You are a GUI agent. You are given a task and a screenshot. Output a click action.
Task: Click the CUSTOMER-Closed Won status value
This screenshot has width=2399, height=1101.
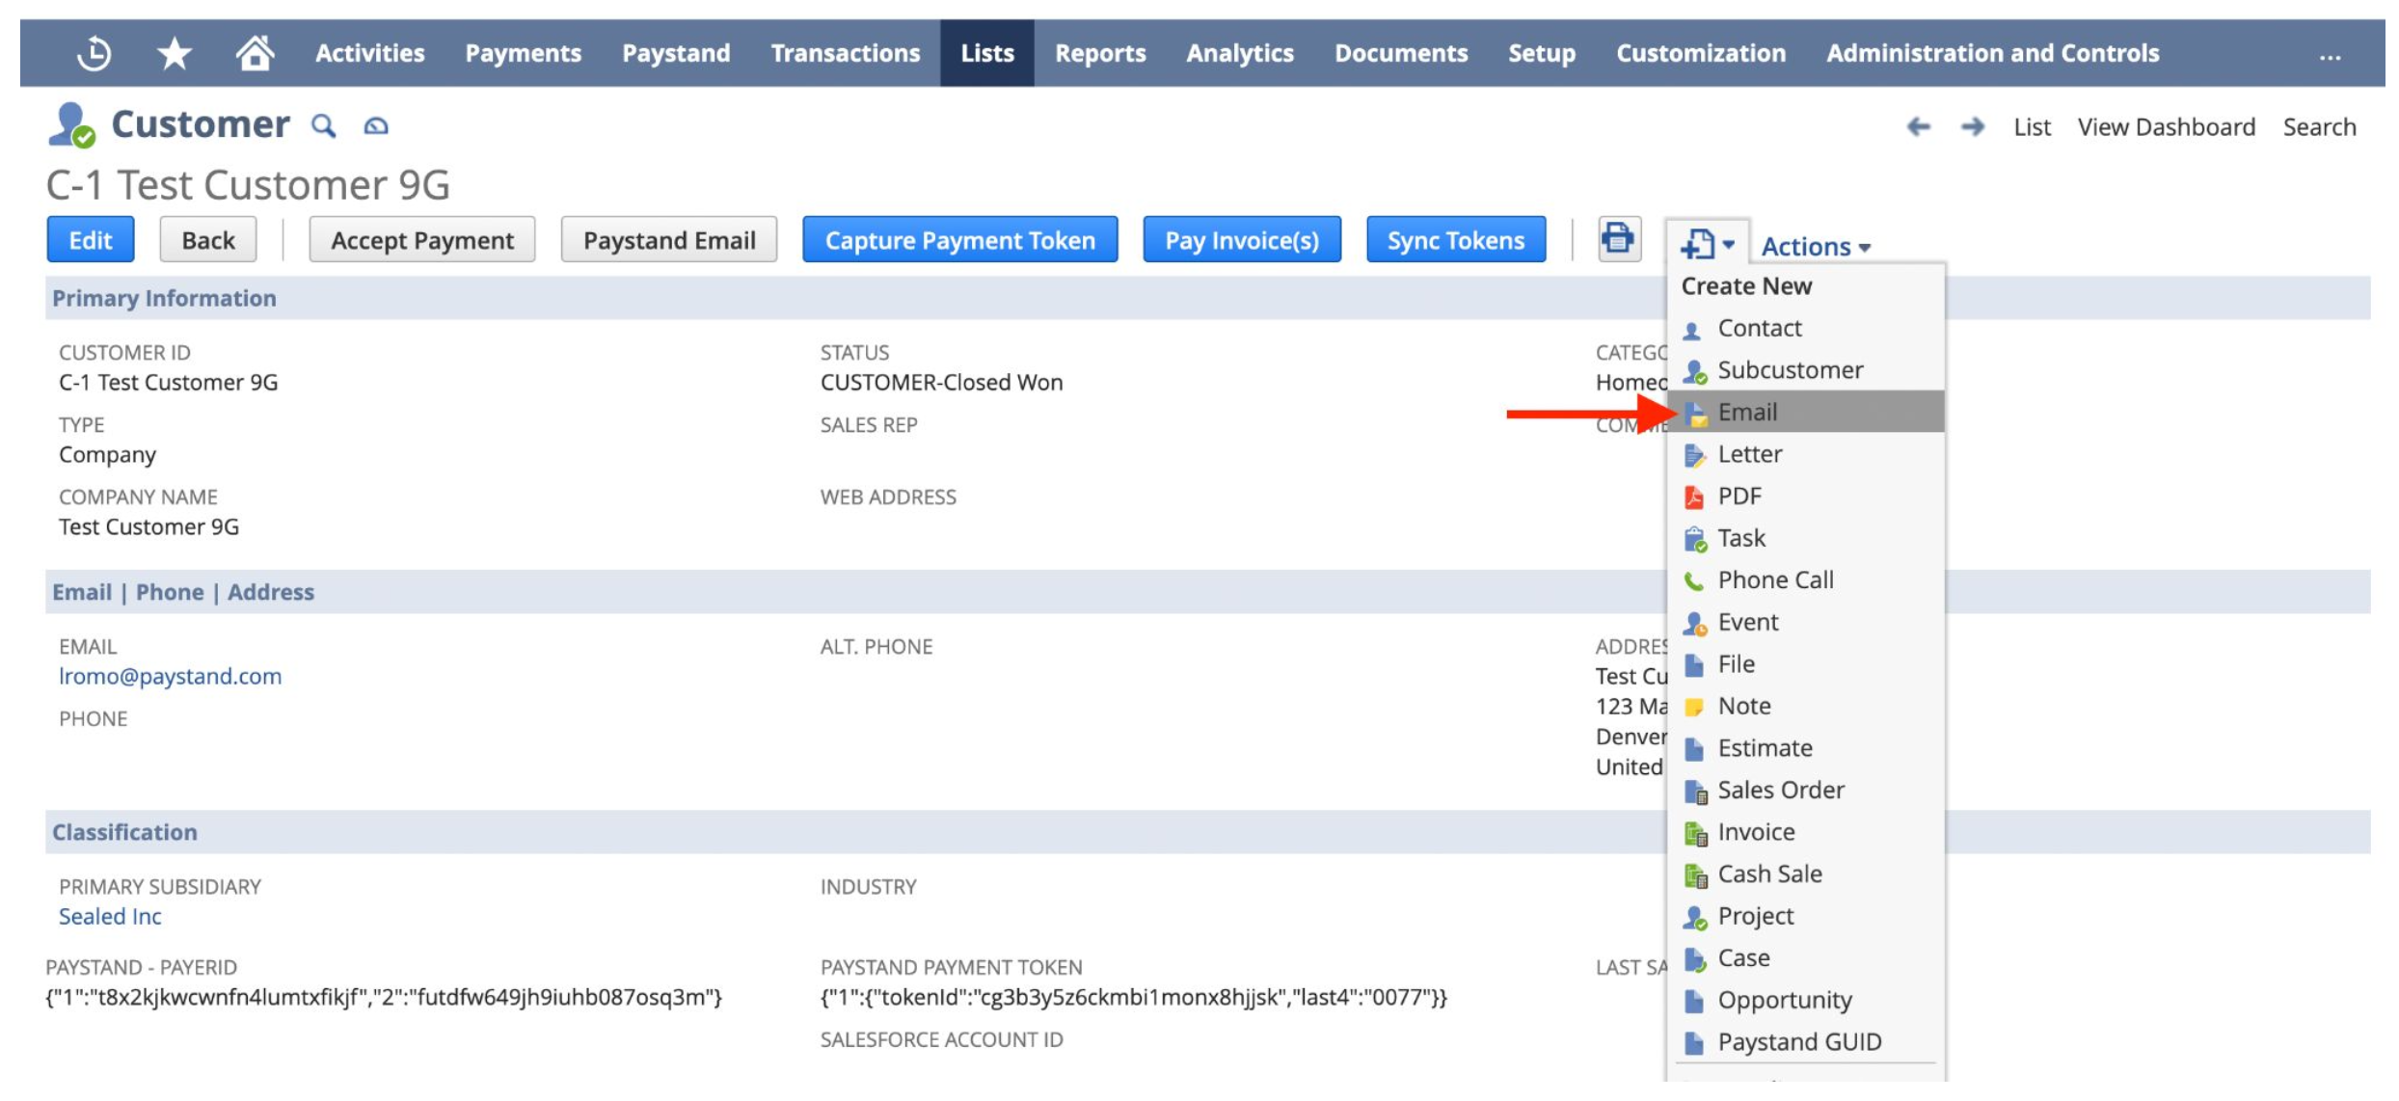click(941, 382)
